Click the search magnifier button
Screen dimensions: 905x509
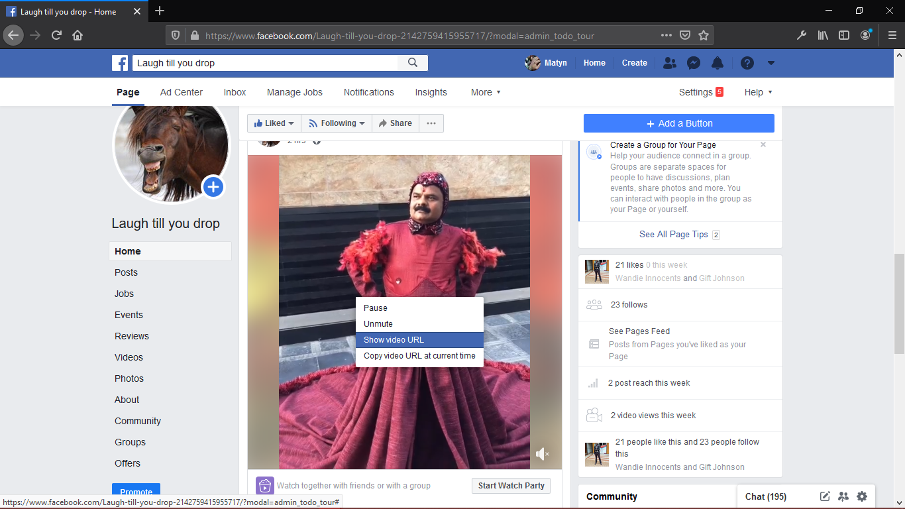coord(413,63)
